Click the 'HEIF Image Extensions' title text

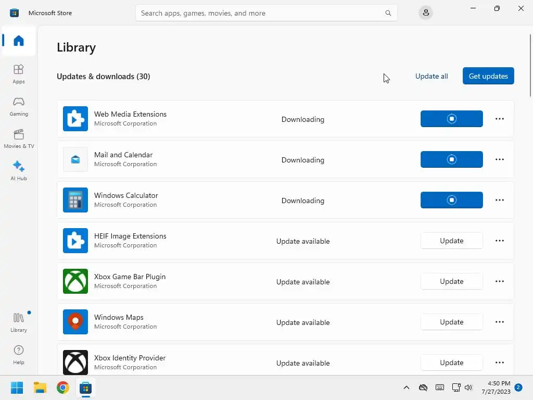pos(130,236)
